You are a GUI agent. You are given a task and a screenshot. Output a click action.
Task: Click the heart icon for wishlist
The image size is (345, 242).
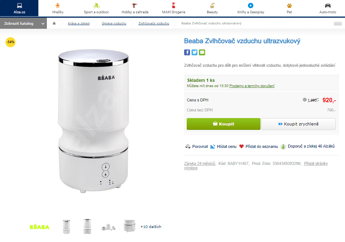pos(241,146)
